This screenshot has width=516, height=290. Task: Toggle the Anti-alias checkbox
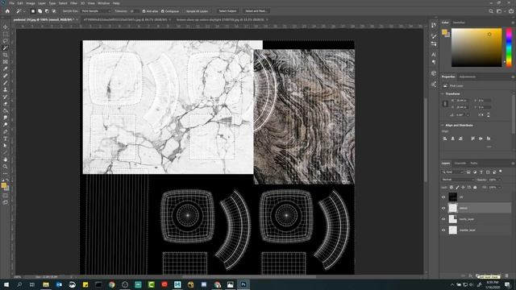coord(144,11)
